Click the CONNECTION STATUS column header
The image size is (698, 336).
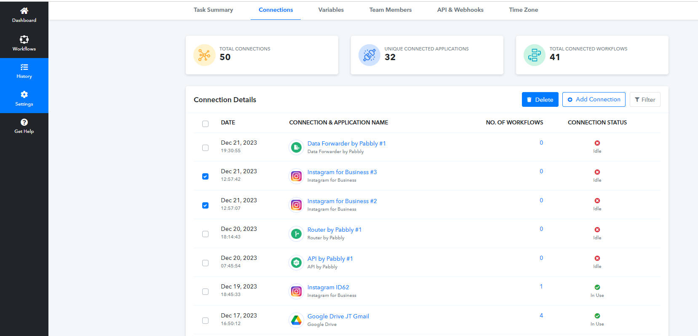(x=597, y=122)
